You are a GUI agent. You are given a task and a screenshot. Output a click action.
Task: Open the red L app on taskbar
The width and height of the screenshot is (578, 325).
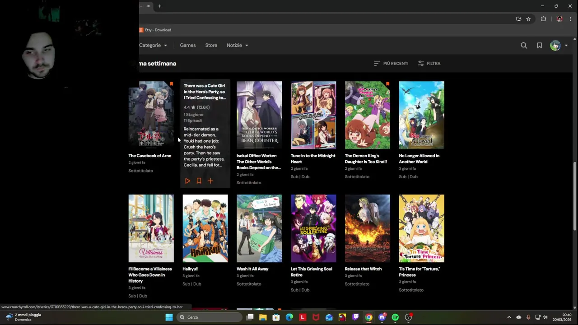[x=303, y=317]
